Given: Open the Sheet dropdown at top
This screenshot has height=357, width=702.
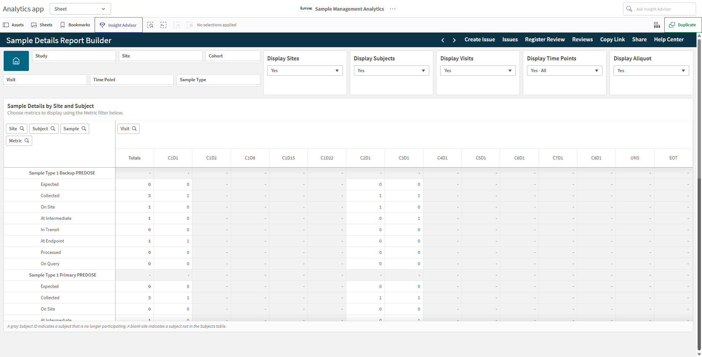Looking at the screenshot, I should click(80, 9).
